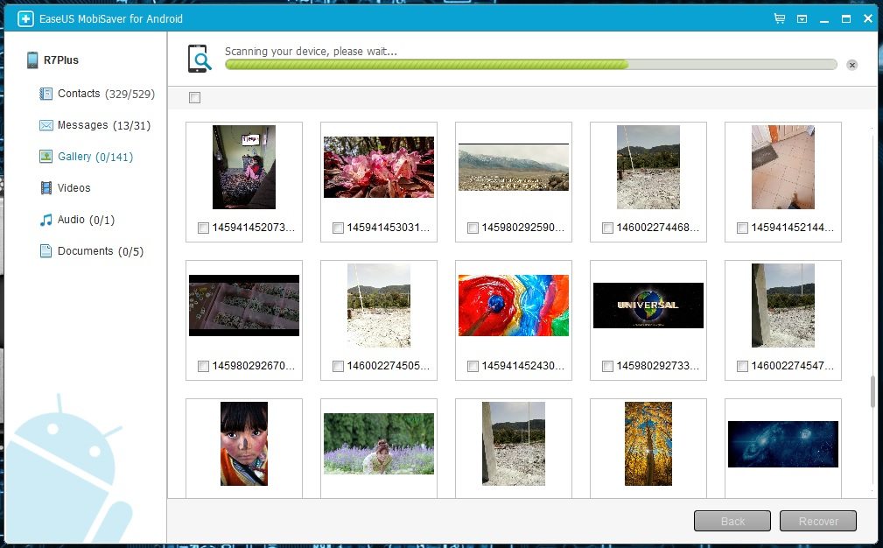The image size is (883, 548).
Task: Click the phone scanning magnifier icon
Action: click(200, 59)
